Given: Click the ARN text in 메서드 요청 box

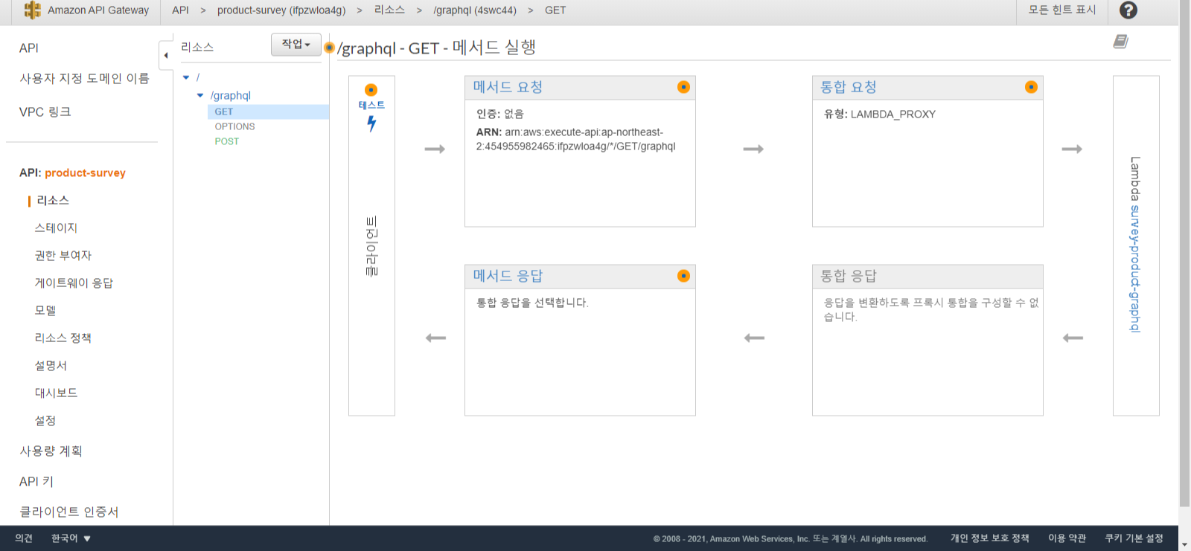Looking at the screenshot, I should [x=576, y=139].
